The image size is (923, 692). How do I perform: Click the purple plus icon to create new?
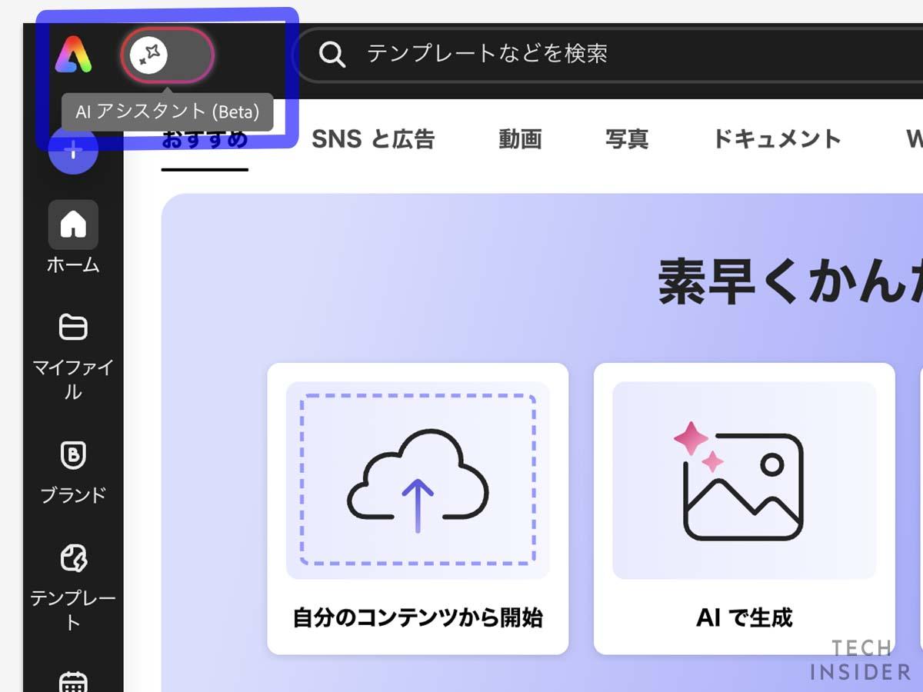tap(72, 151)
